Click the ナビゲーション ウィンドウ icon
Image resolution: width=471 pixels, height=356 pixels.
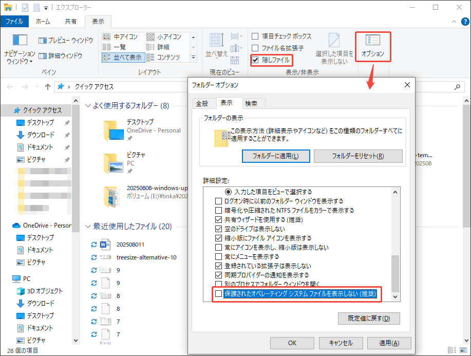20,40
